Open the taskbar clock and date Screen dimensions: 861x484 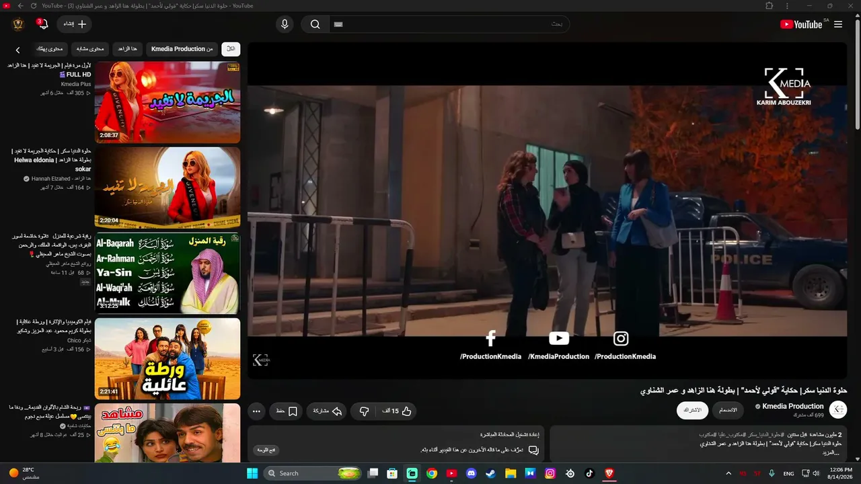(840, 473)
